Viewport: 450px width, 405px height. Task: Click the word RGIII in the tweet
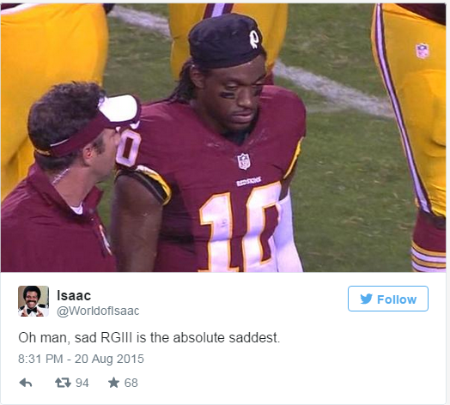coord(116,337)
